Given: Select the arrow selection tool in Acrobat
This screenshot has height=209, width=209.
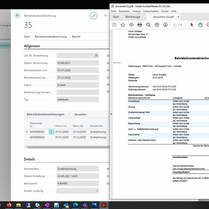Looking at the screenshot, I should tap(192, 25).
